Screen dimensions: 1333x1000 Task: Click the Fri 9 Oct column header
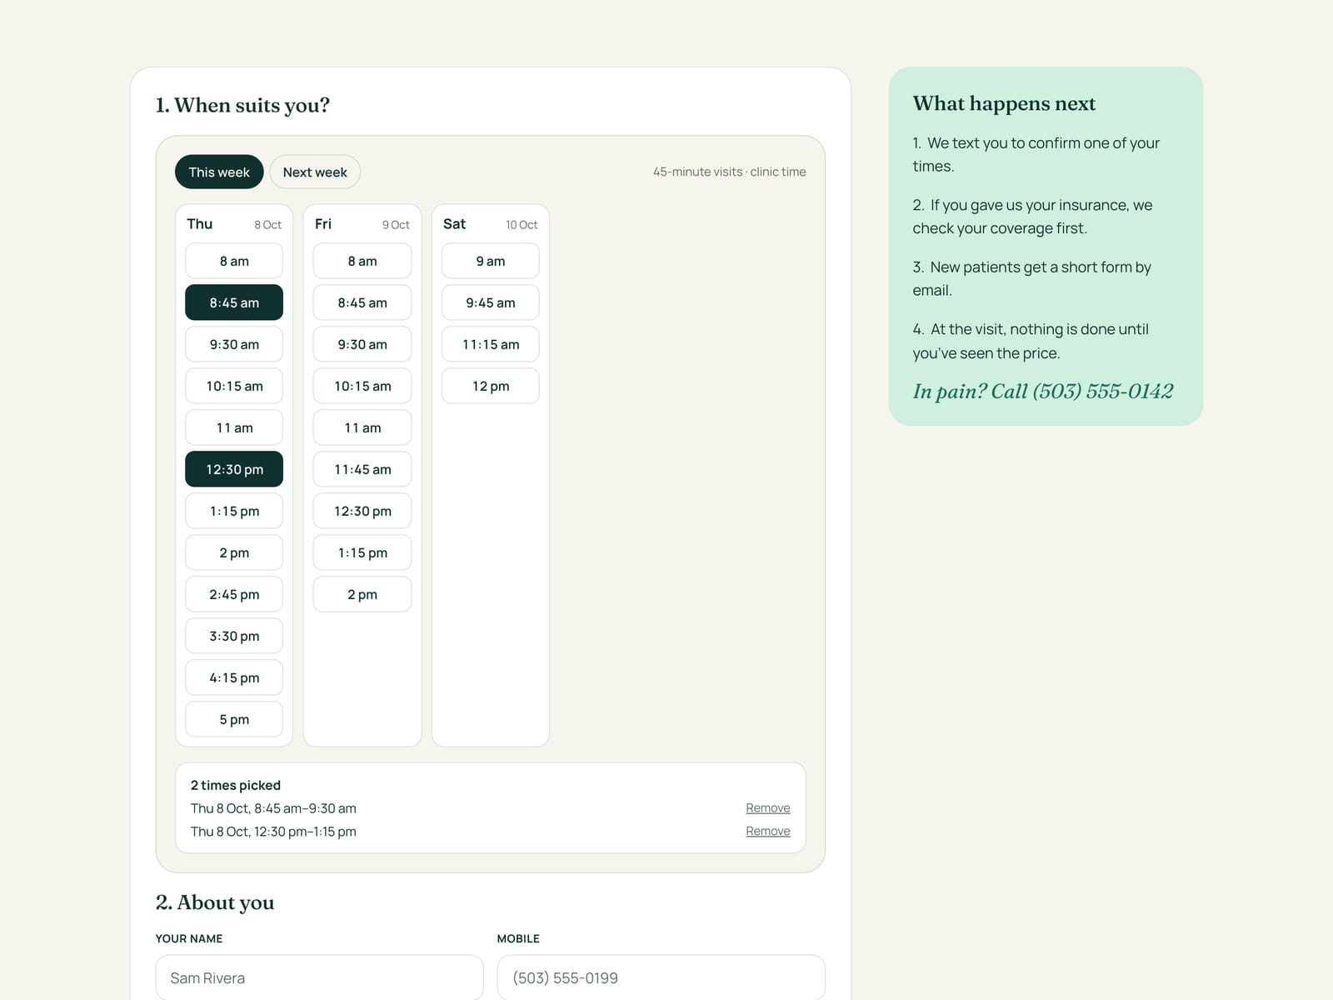point(362,224)
